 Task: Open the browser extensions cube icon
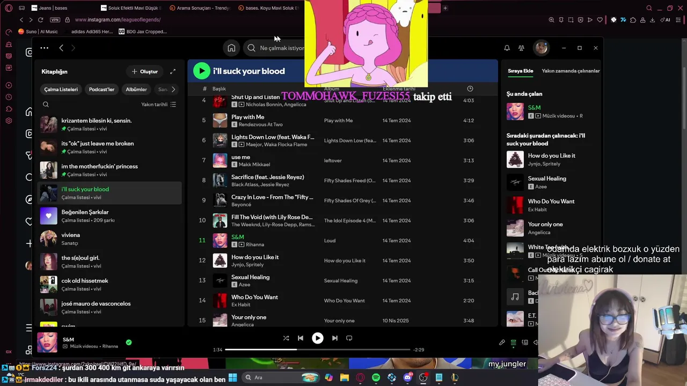[633, 20]
